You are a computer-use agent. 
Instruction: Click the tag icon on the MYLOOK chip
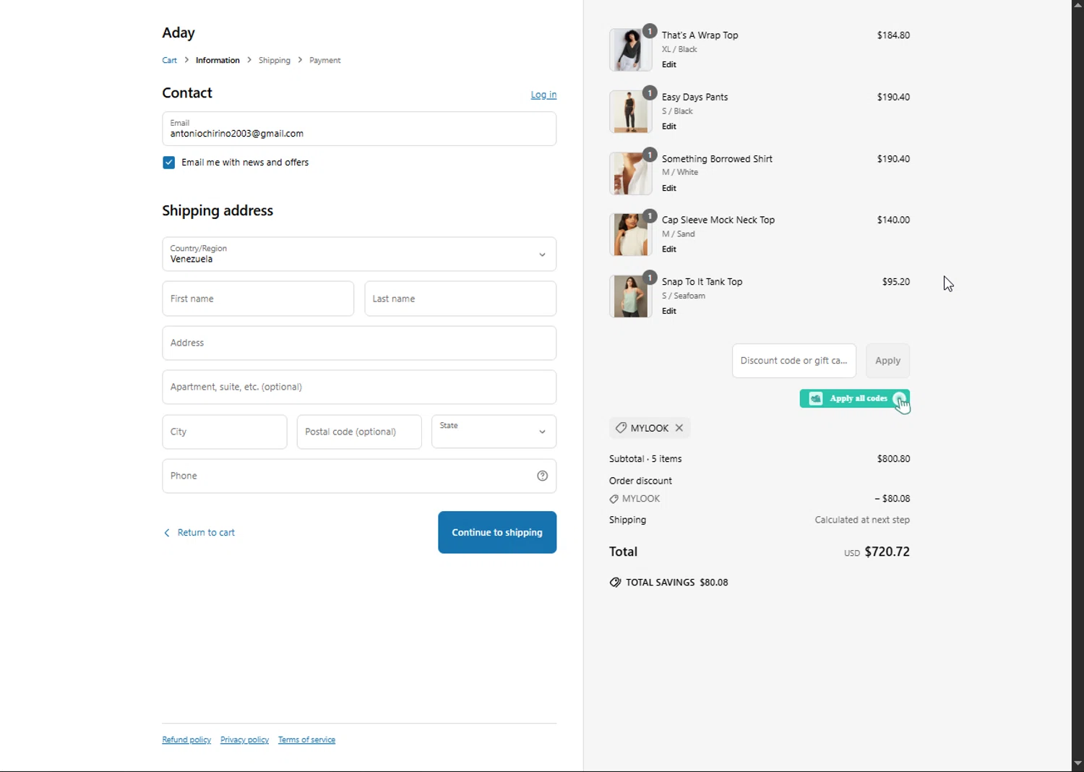pyautogui.click(x=621, y=428)
